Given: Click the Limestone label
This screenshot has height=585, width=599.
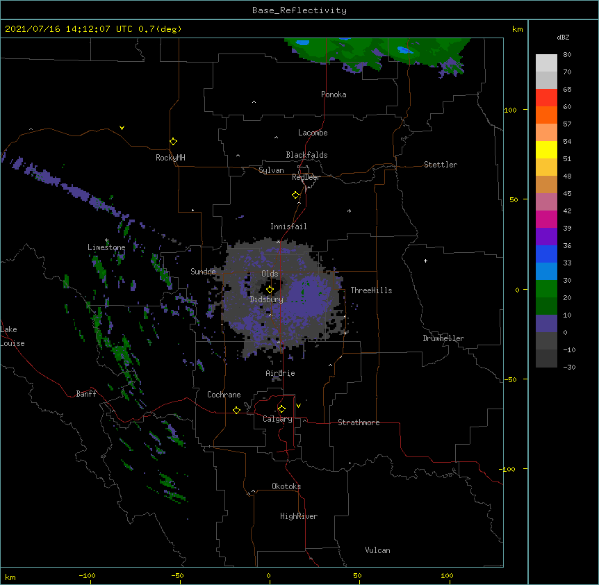Looking at the screenshot, I should (106, 247).
